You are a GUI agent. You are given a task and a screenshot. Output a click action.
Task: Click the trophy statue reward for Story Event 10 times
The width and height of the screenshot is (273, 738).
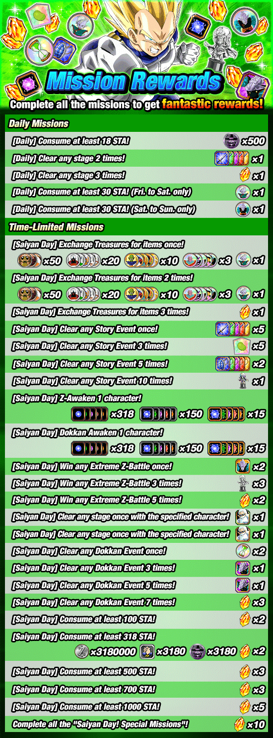pos(243,381)
